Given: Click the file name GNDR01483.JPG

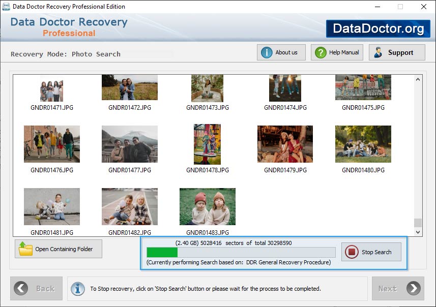Looking at the screenshot, I should coord(208,233).
